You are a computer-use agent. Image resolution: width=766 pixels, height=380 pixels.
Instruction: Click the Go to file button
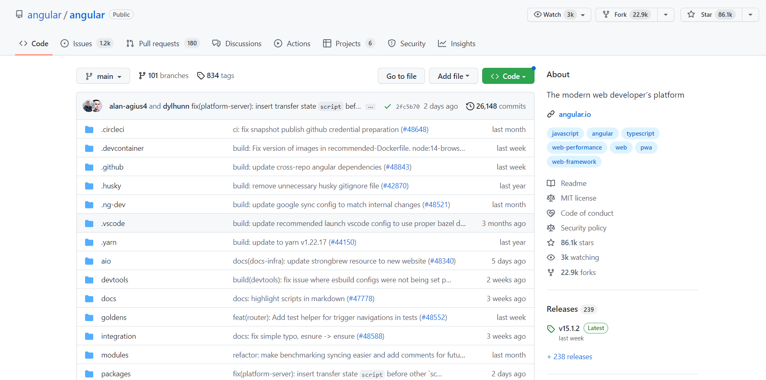[x=401, y=76]
